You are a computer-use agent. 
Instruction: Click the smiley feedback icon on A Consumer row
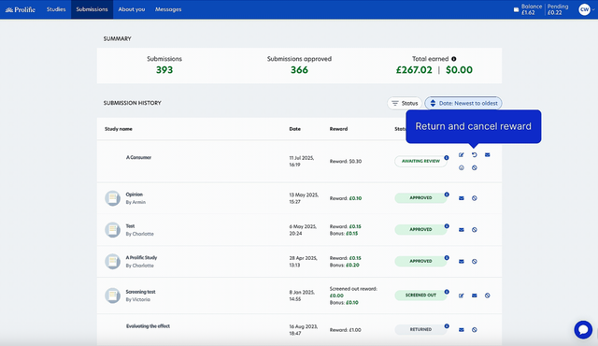click(461, 167)
